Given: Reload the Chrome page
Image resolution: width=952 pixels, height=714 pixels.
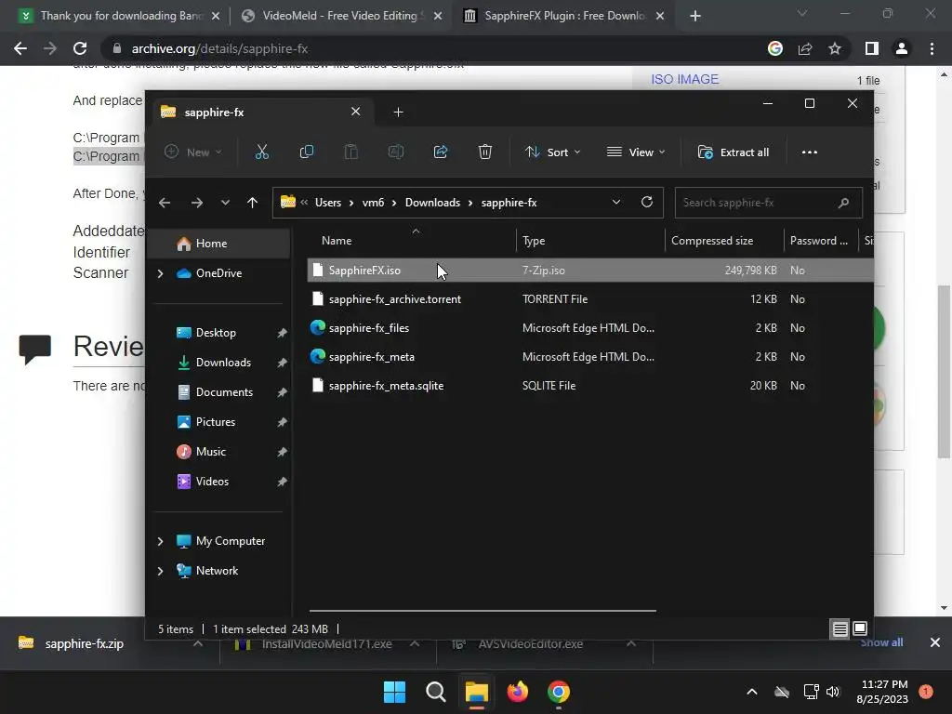Looking at the screenshot, I should tap(80, 48).
